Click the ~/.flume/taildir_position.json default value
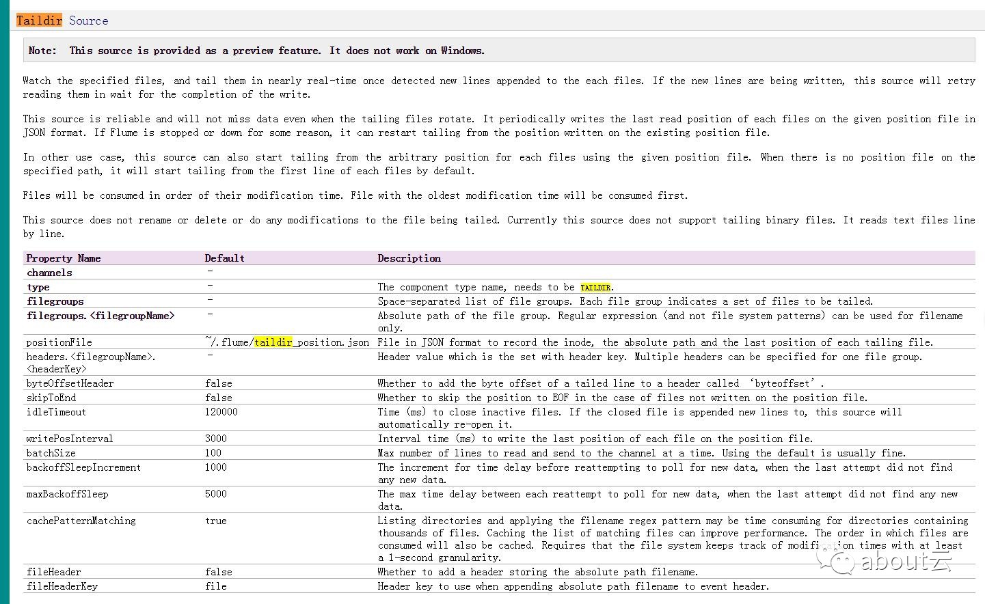The image size is (985, 604). pos(287,342)
